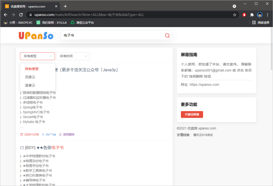The image size is (273, 186).
Task: Click the page vertical scrollbar thumb
Action: pos(271,49)
